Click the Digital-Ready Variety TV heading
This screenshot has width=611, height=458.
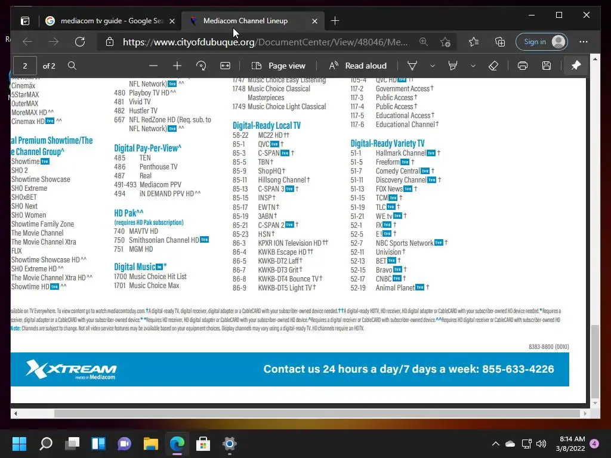pyautogui.click(x=387, y=143)
